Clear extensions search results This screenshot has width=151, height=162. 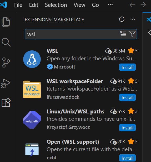(x=123, y=34)
